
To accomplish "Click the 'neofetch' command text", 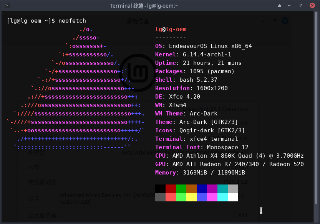I will [72, 21].
